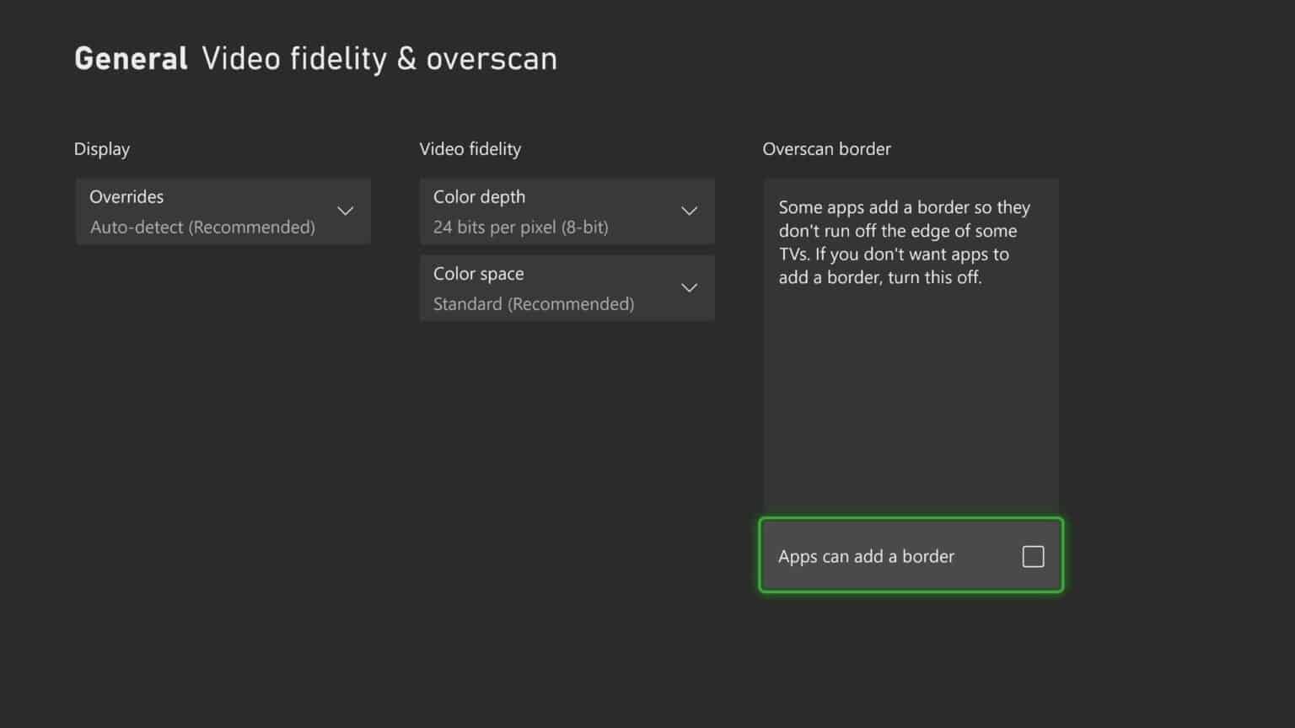The height and width of the screenshot is (728, 1295).
Task: Click the empty checkbox square inside the green border
Action: point(1032,556)
